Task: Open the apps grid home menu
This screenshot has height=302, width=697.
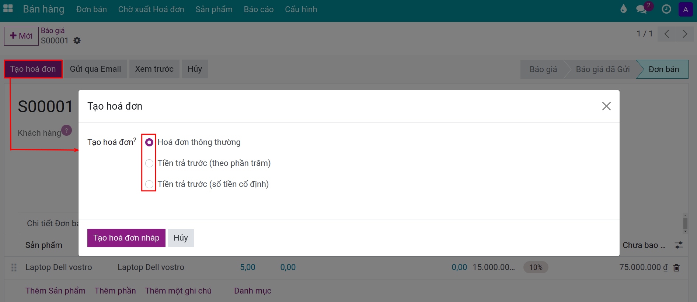Action: pyautogui.click(x=8, y=9)
